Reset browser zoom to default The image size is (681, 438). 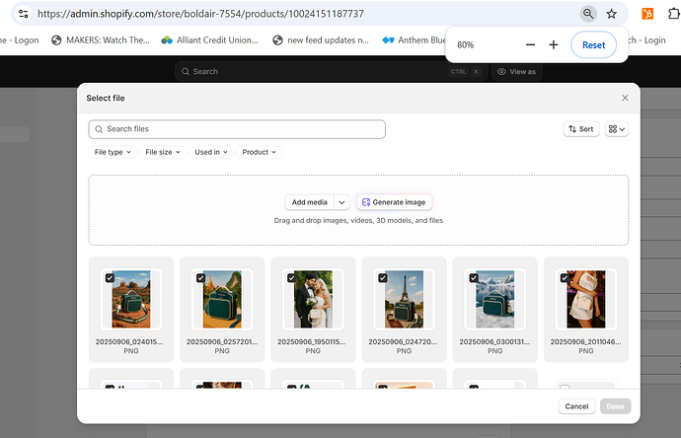pyautogui.click(x=593, y=44)
